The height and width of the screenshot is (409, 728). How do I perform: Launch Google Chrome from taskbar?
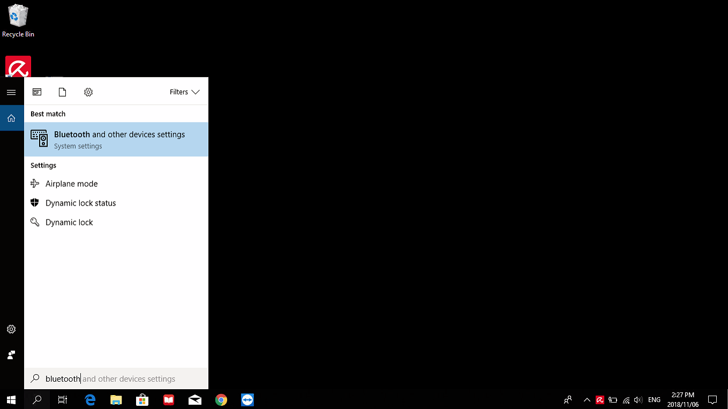pyautogui.click(x=221, y=399)
